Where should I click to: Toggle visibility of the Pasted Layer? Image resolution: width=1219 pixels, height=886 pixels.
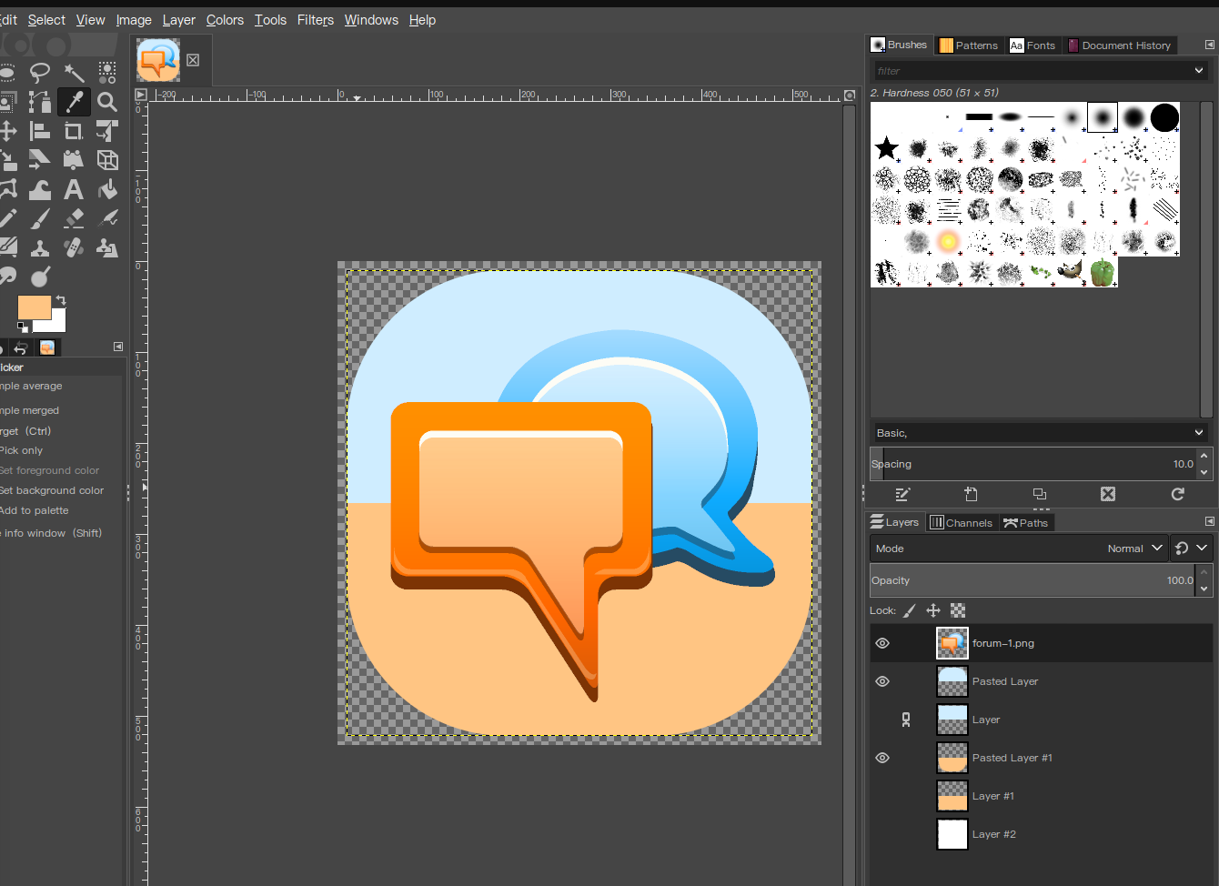pos(882,681)
